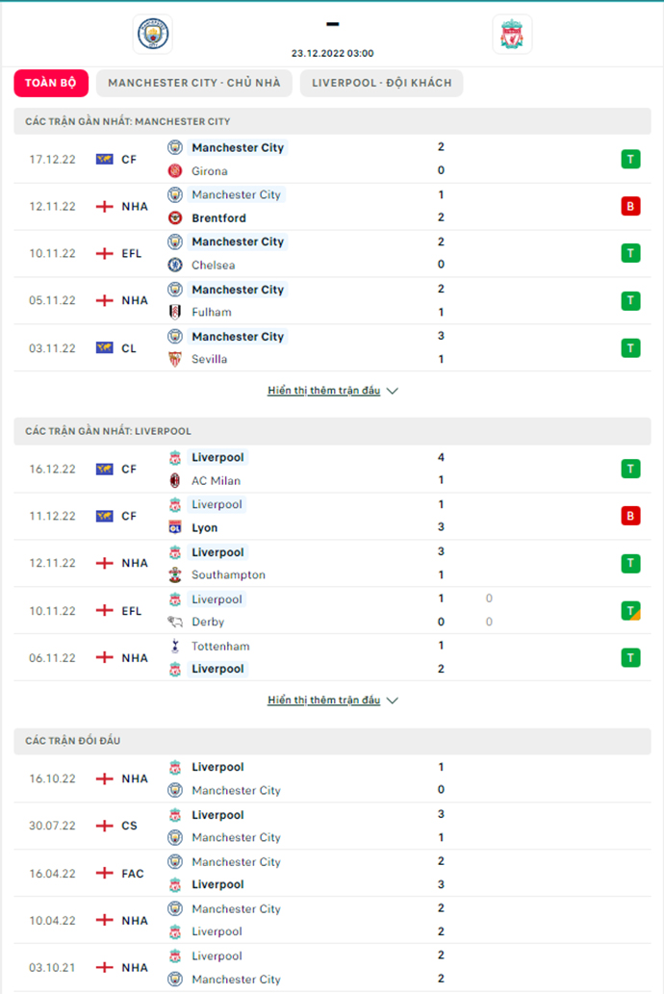
Task: Click the Chelsea team logo
Action: click(175, 265)
